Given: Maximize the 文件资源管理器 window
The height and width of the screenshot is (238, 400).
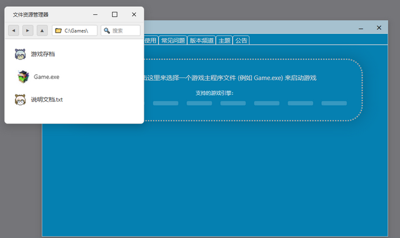Looking at the screenshot, I should click(x=114, y=14).
